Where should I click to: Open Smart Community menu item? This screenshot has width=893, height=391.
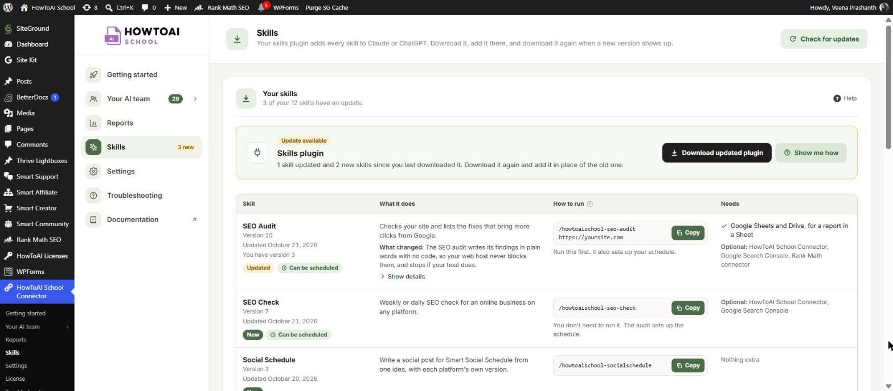pos(37,224)
